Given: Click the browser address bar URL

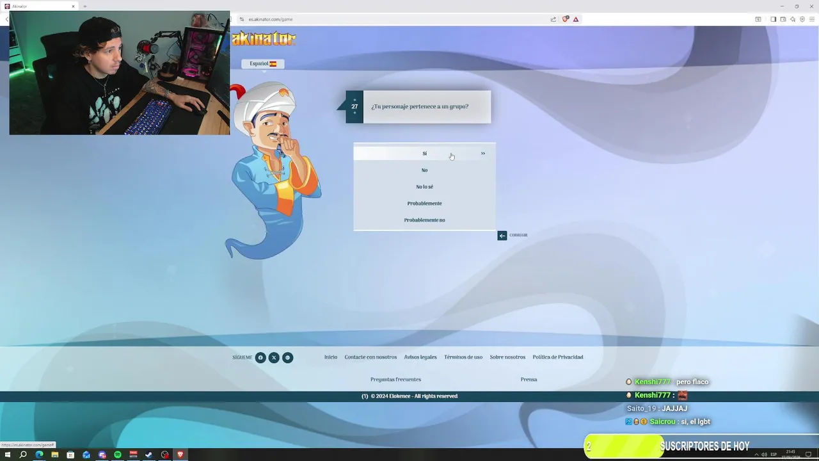Looking at the screenshot, I should 271,19.
